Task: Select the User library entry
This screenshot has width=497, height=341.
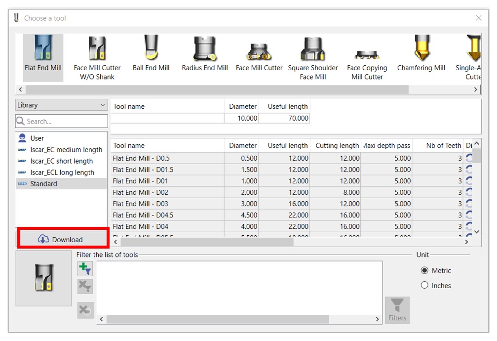Action: coord(37,138)
